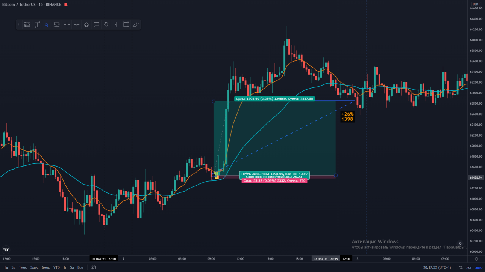Open the Fibonacci retracement tool
Viewport: 485px width, 272px height.
point(57,25)
